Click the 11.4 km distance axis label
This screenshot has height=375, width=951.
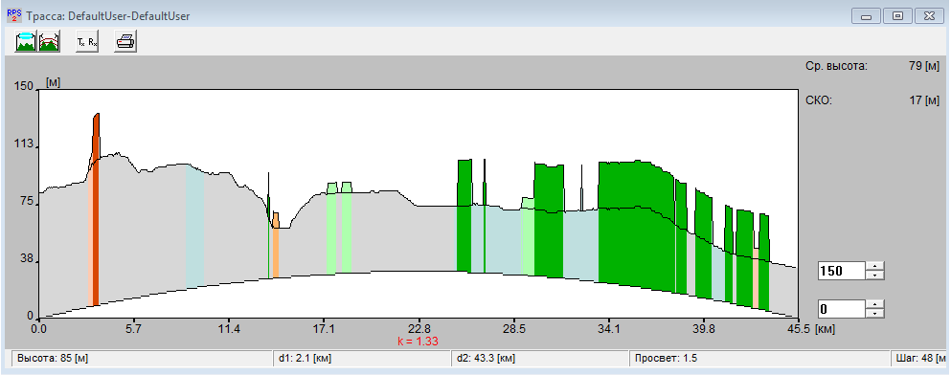(x=229, y=330)
